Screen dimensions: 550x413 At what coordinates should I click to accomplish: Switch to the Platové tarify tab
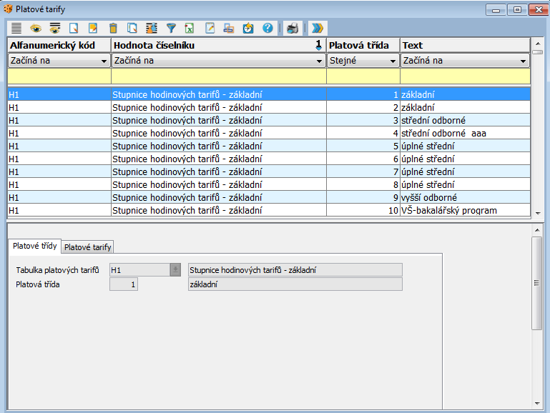88,247
